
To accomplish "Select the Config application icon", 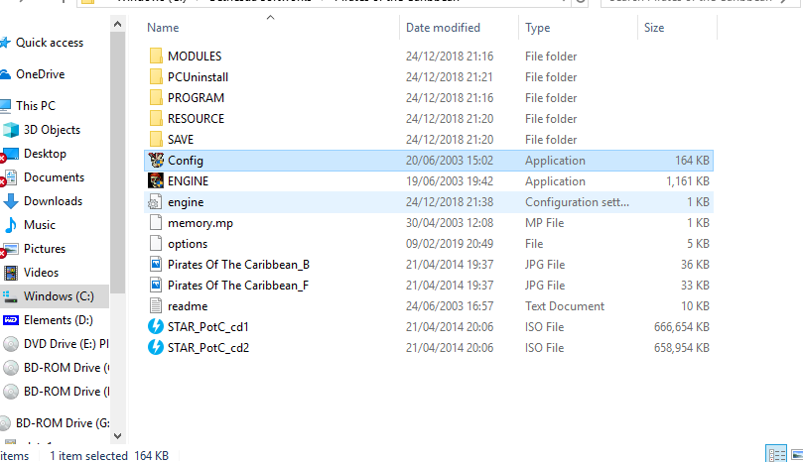I will click(156, 161).
